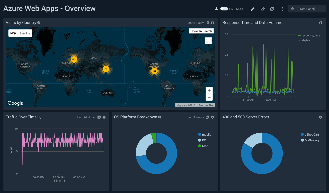Open the three-dot more options menu
The height and width of the screenshot is (193, 329).
[x=283, y=9]
